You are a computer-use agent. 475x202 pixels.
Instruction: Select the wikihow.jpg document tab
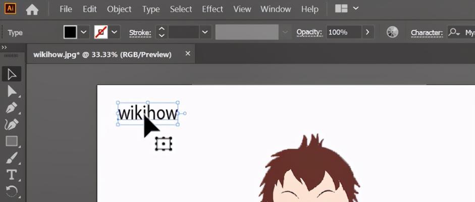coord(102,55)
